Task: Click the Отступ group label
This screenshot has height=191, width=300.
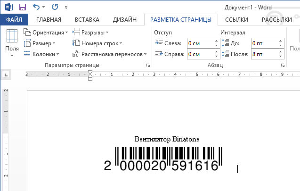Action: (163, 33)
